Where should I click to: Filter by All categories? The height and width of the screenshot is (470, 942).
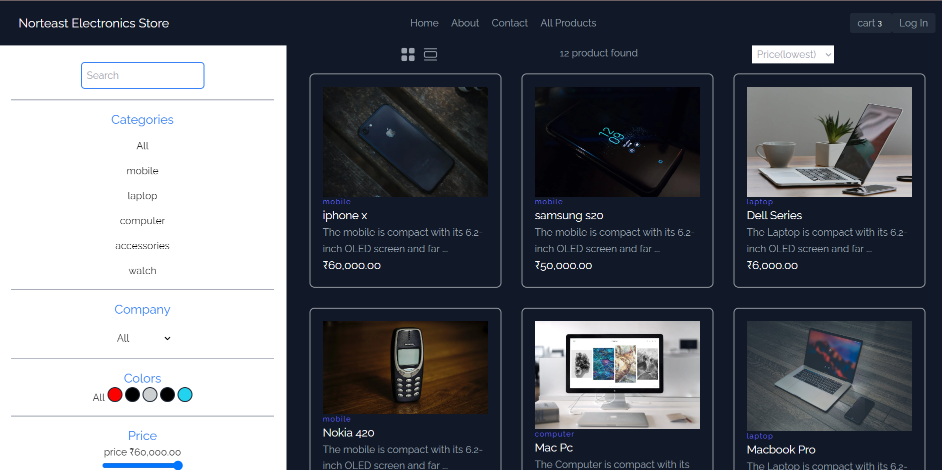[142, 146]
